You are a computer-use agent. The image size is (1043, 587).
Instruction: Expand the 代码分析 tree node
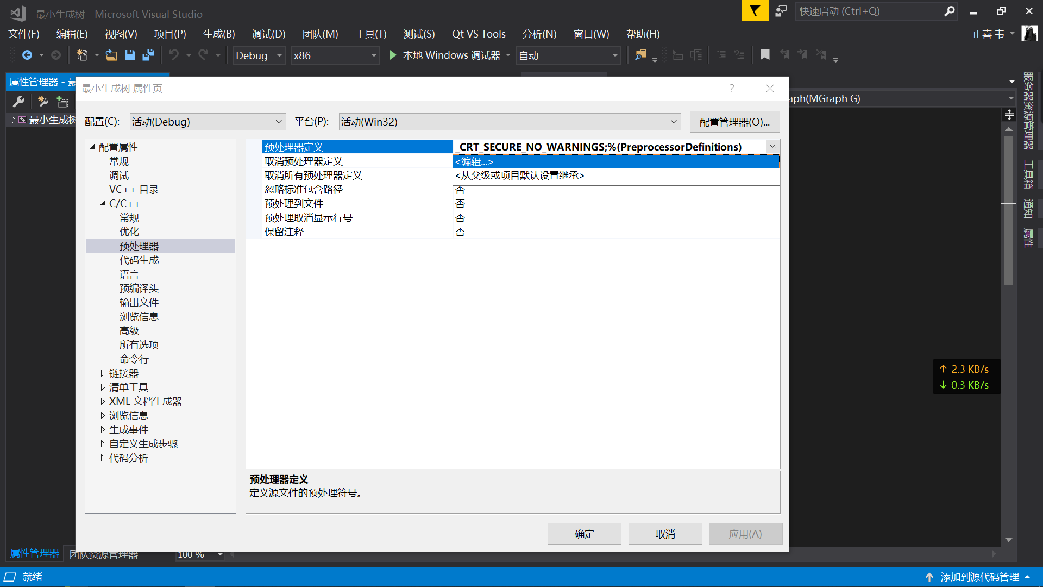click(x=103, y=458)
